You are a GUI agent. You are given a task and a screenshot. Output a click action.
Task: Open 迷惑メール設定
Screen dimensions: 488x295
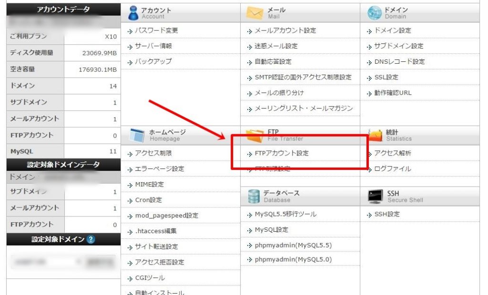(x=276, y=46)
